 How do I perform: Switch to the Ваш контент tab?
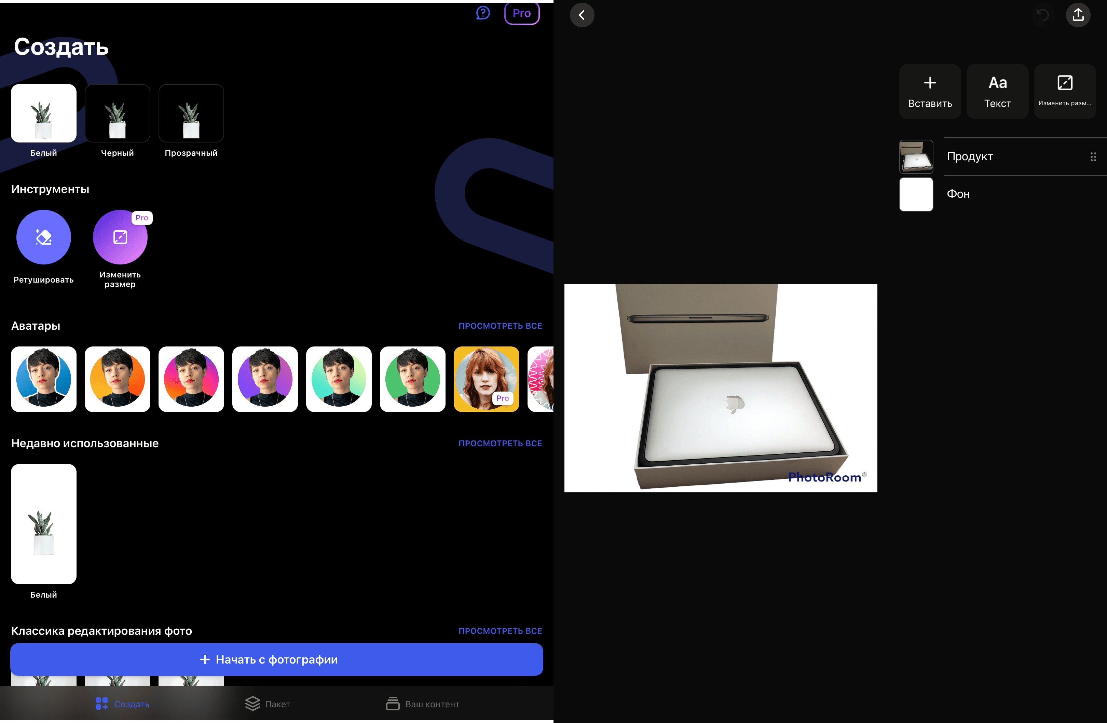422,704
